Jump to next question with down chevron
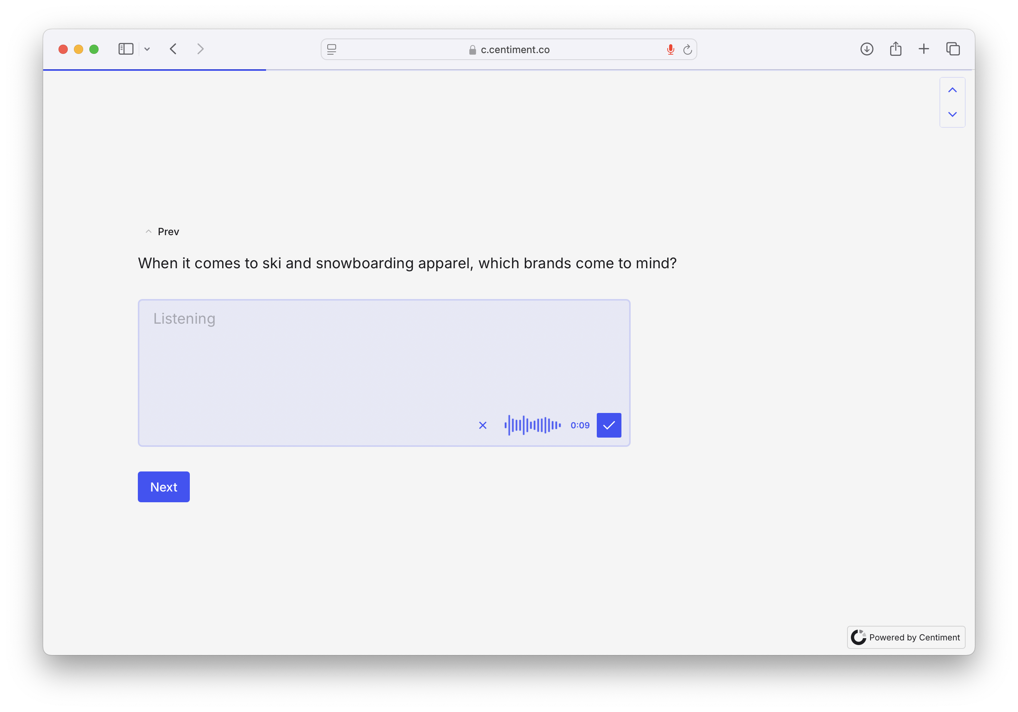 952,114
